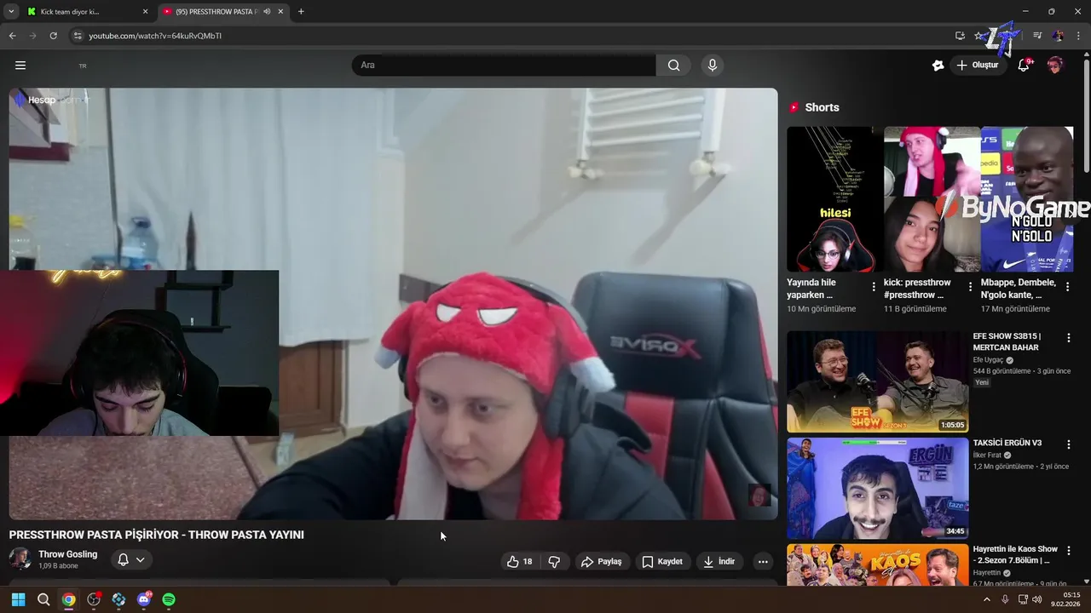Close the Kick team diyor ki tab
This screenshot has width=1091, height=613.
pos(145,12)
